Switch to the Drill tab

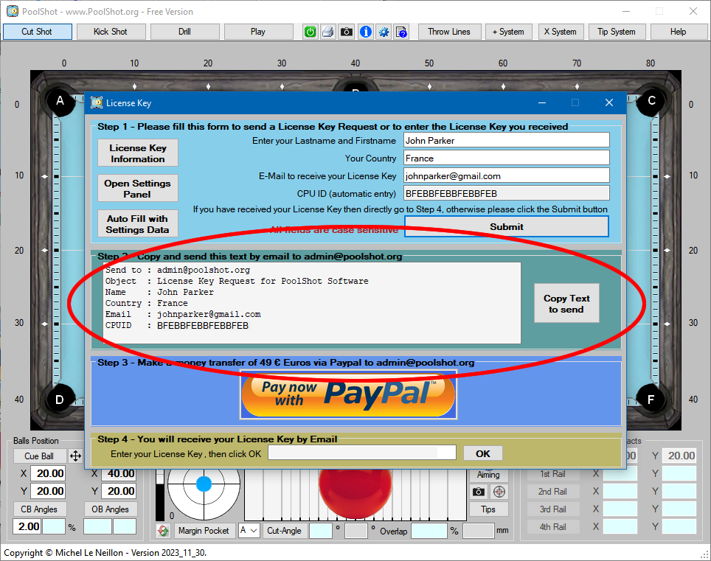(184, 32)
